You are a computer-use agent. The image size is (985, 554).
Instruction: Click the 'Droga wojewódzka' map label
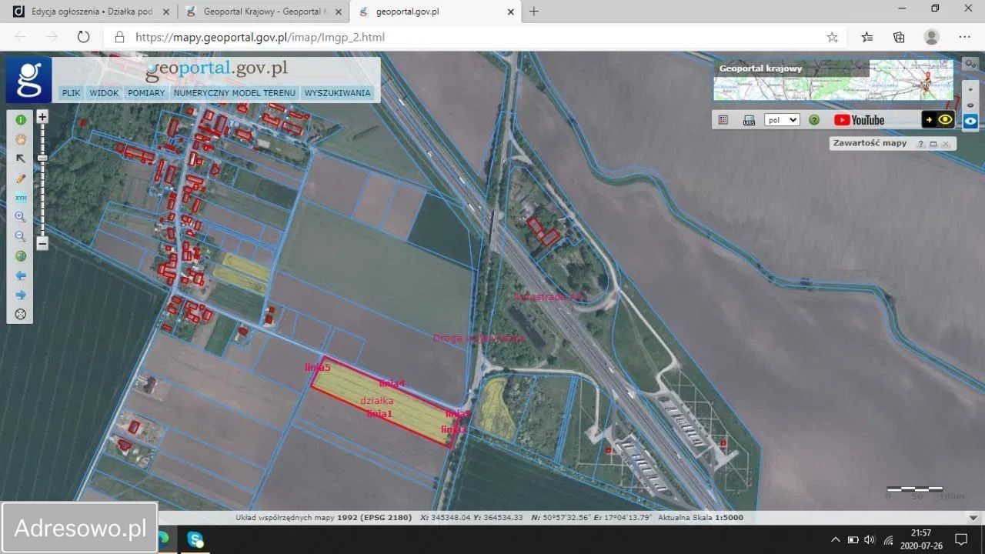(479, 338)
